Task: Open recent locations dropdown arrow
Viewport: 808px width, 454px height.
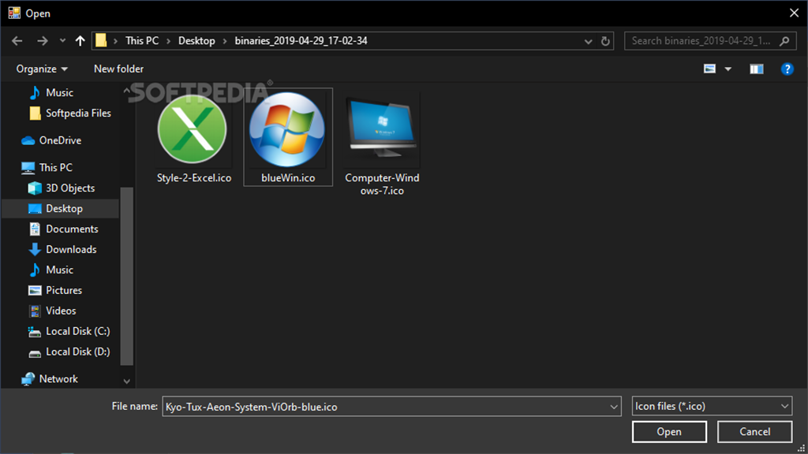Action: tap(62, 41)
